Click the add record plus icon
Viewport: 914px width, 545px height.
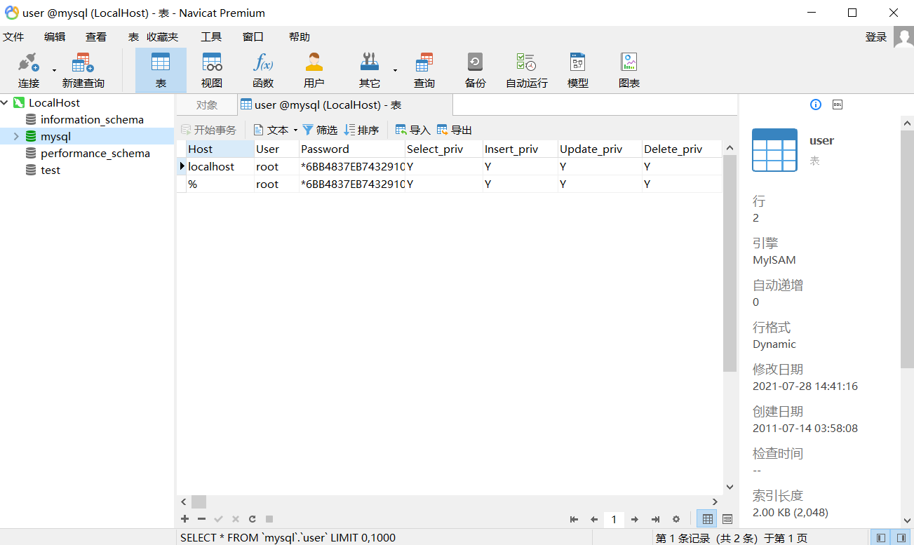185,519
